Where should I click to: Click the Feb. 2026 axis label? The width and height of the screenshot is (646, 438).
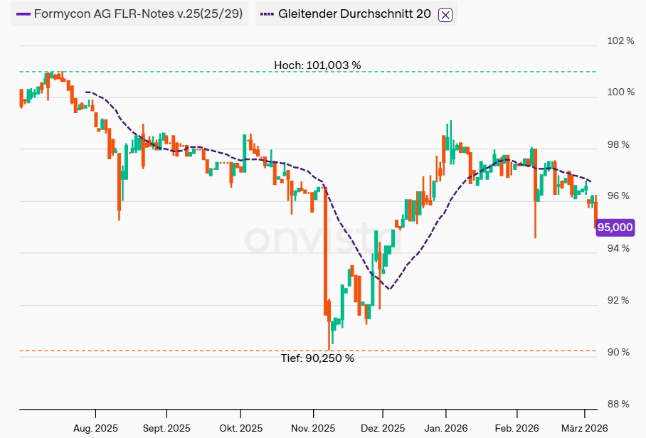click(x=517, y=428)
